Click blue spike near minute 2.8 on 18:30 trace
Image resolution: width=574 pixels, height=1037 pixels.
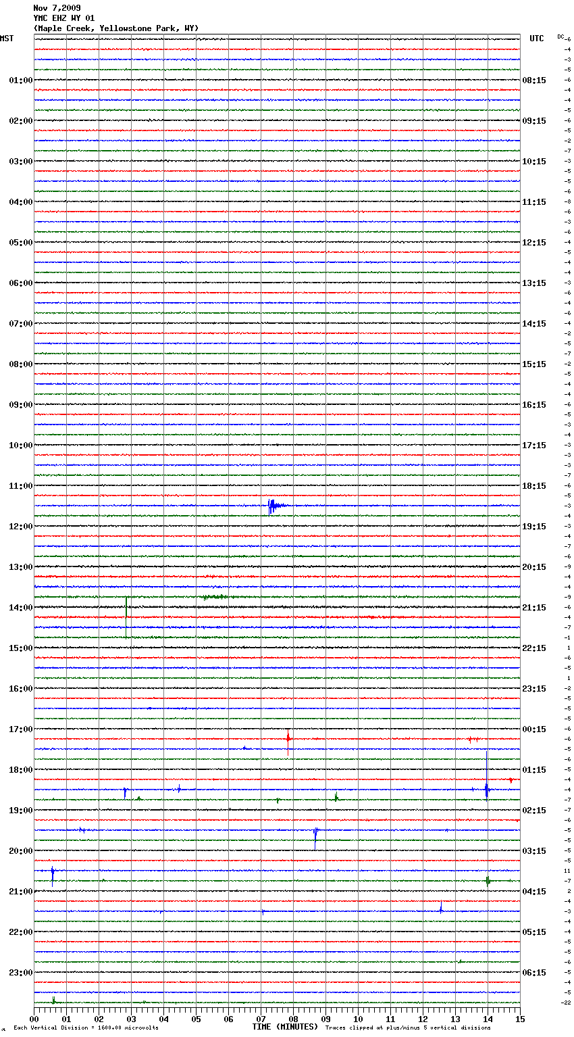125,792
